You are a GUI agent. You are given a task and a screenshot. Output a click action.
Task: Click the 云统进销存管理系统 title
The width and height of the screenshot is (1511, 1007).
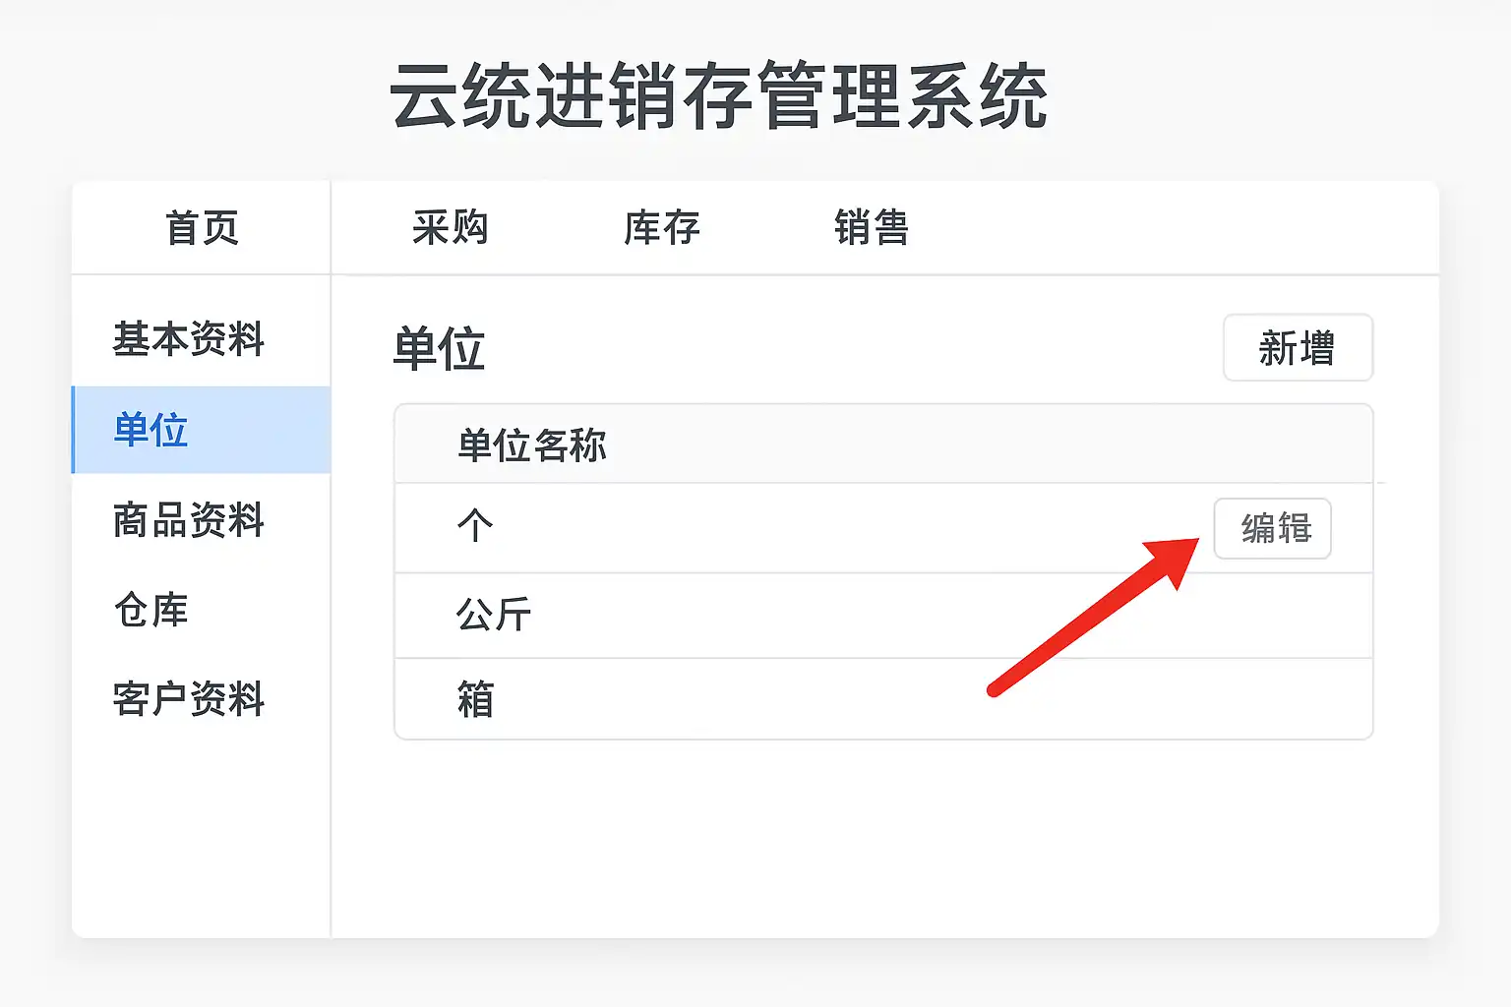click(719, 96)
